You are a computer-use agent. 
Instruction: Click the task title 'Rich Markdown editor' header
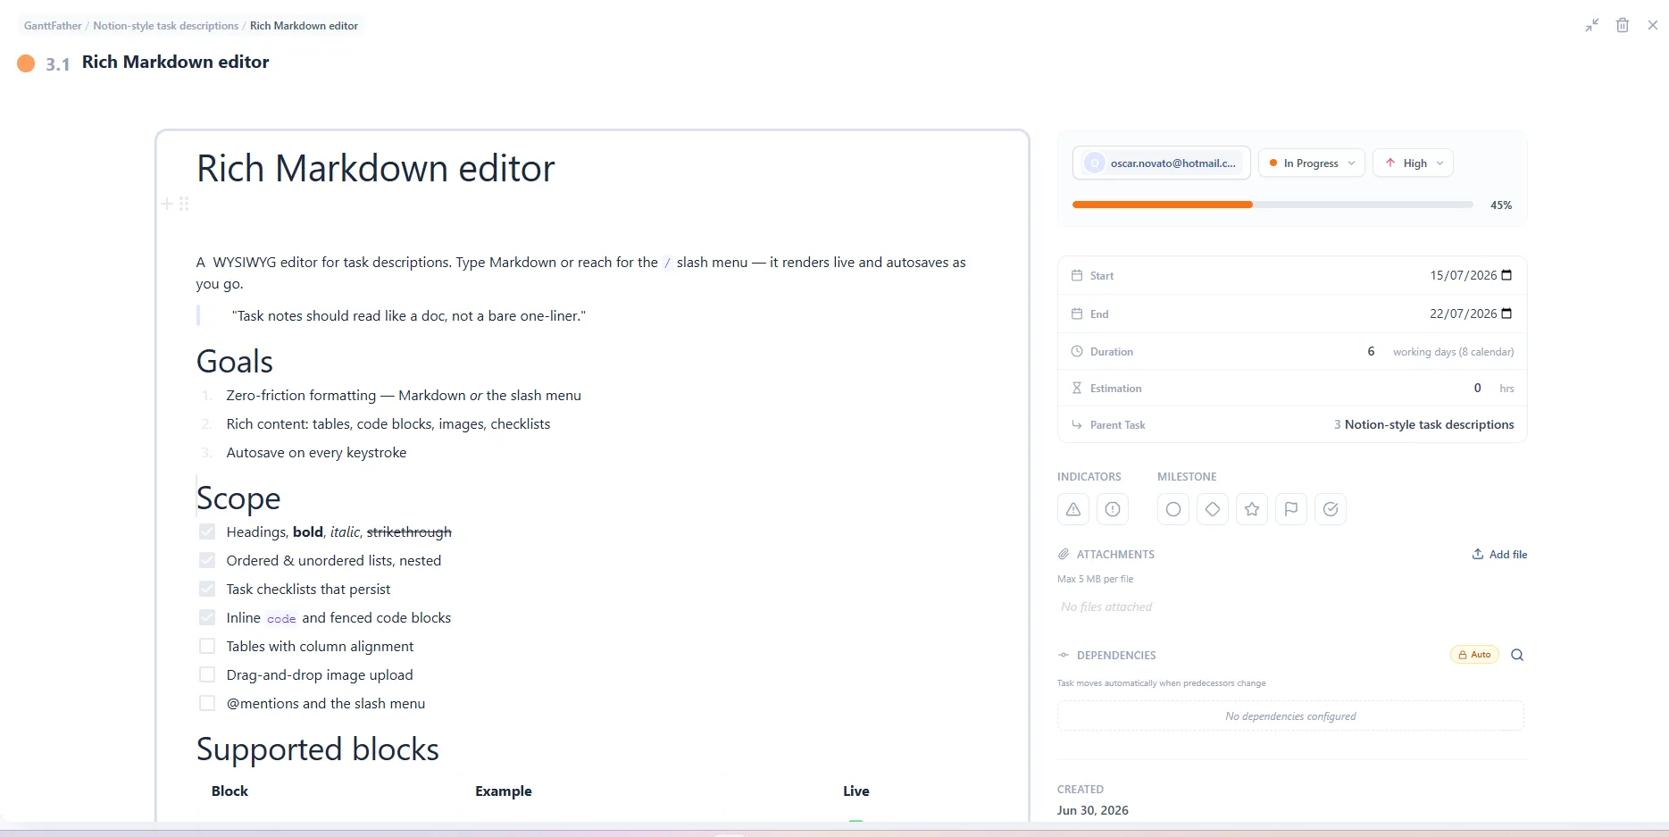175,62
